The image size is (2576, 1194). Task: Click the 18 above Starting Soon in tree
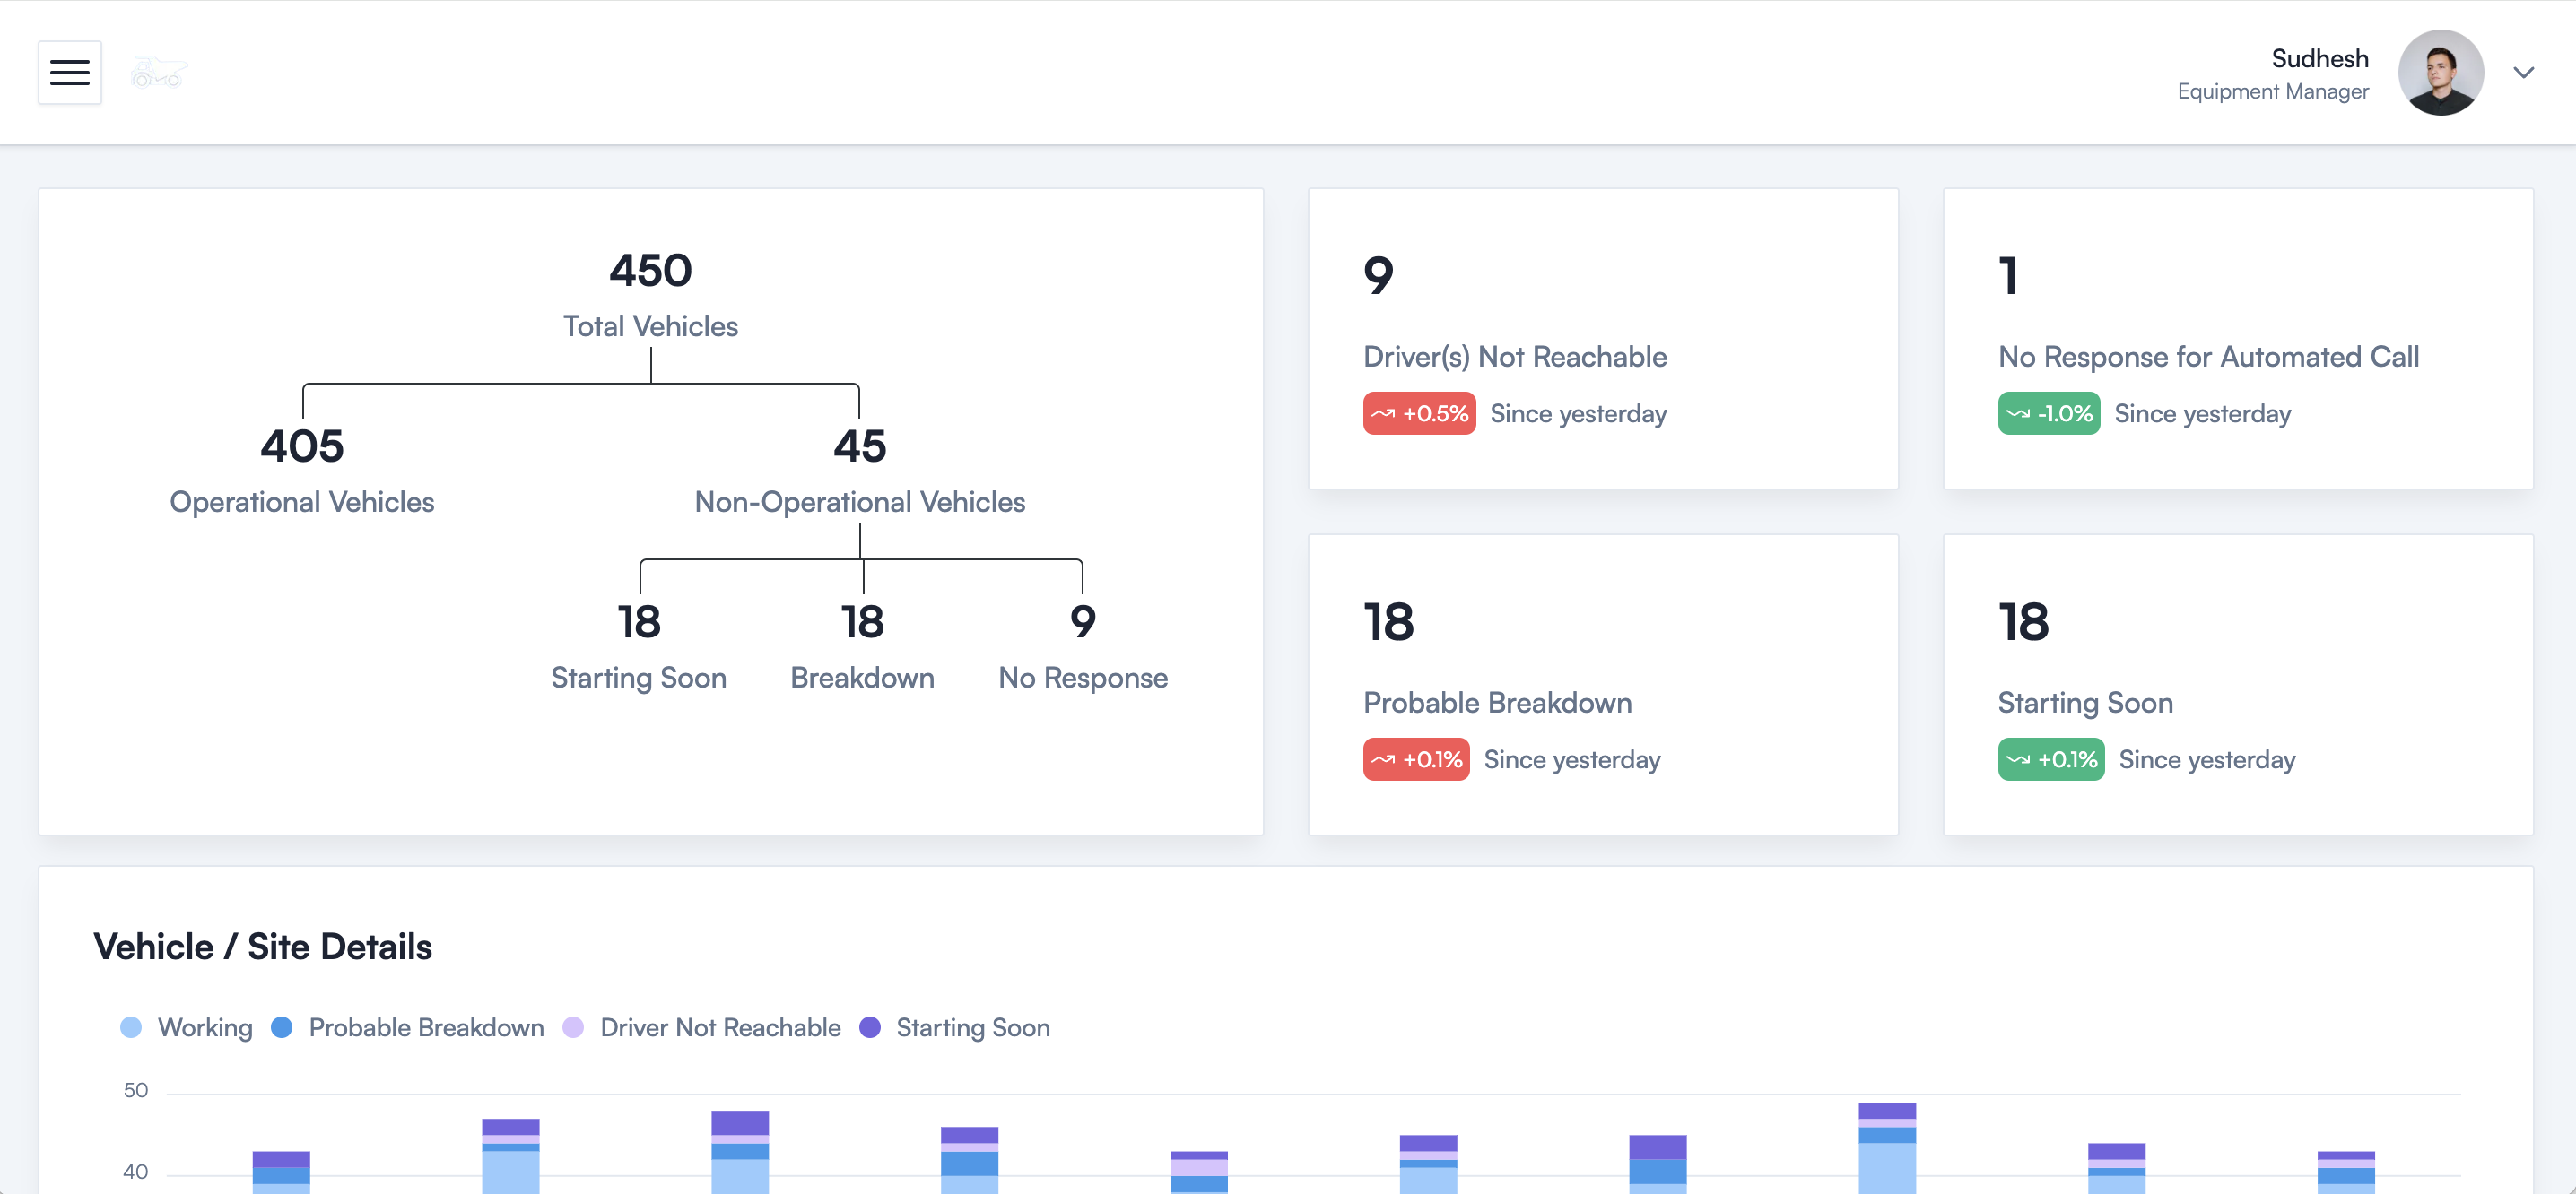639,622
